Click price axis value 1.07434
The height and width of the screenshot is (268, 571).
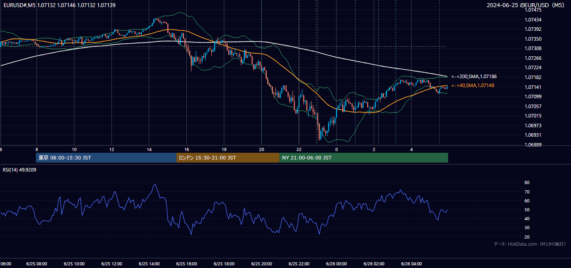tap(533, 20)
